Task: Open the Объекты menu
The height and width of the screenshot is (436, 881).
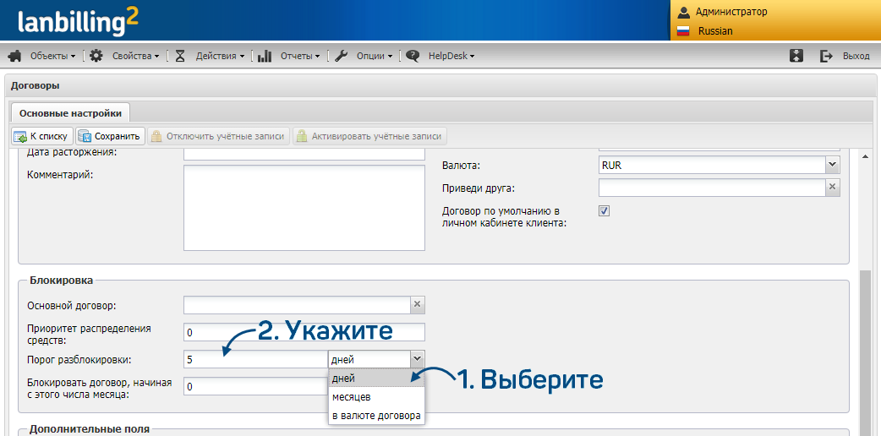Action: [52, 56]
